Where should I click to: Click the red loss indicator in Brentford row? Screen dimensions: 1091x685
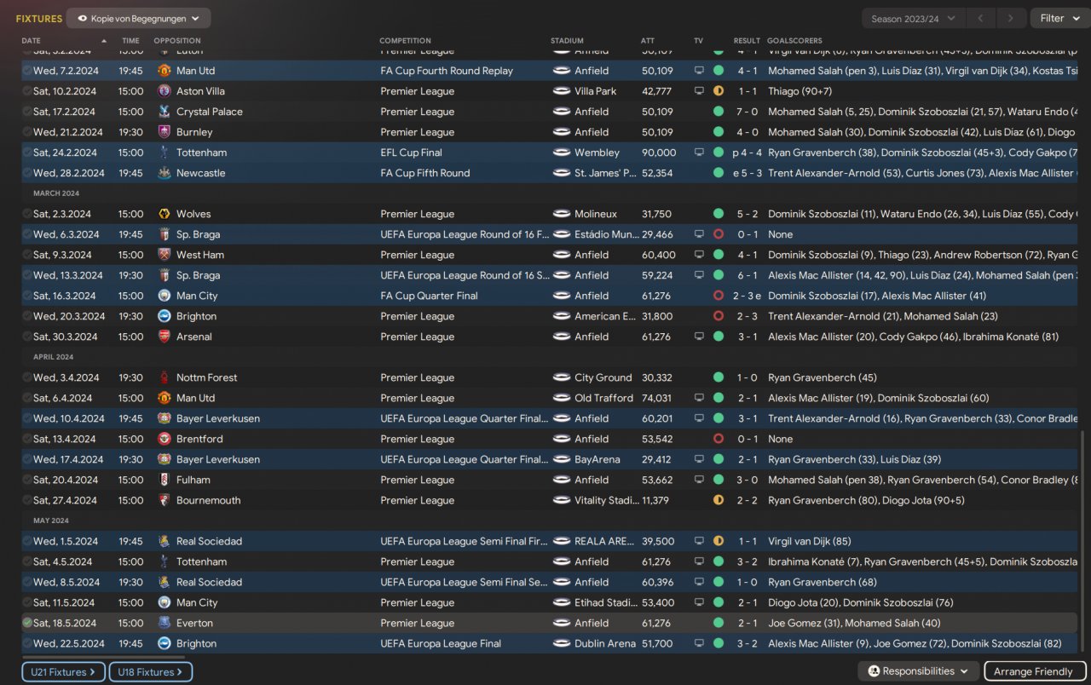click(719, 439)
